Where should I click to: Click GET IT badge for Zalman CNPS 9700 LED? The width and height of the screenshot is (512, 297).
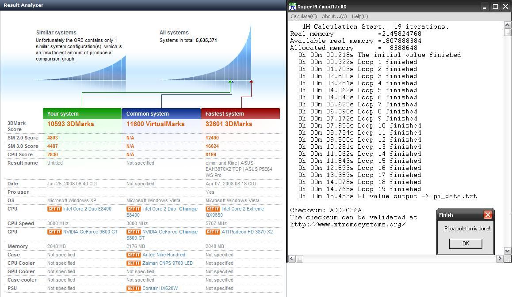tap(134, 263)
